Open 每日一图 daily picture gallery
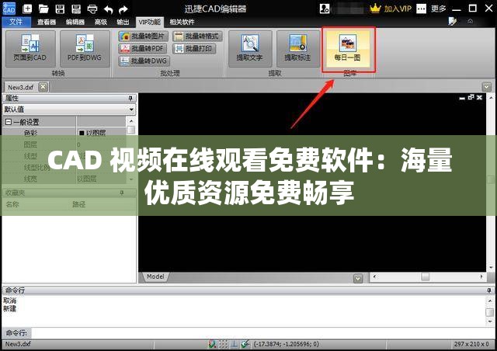 [348, 48]
